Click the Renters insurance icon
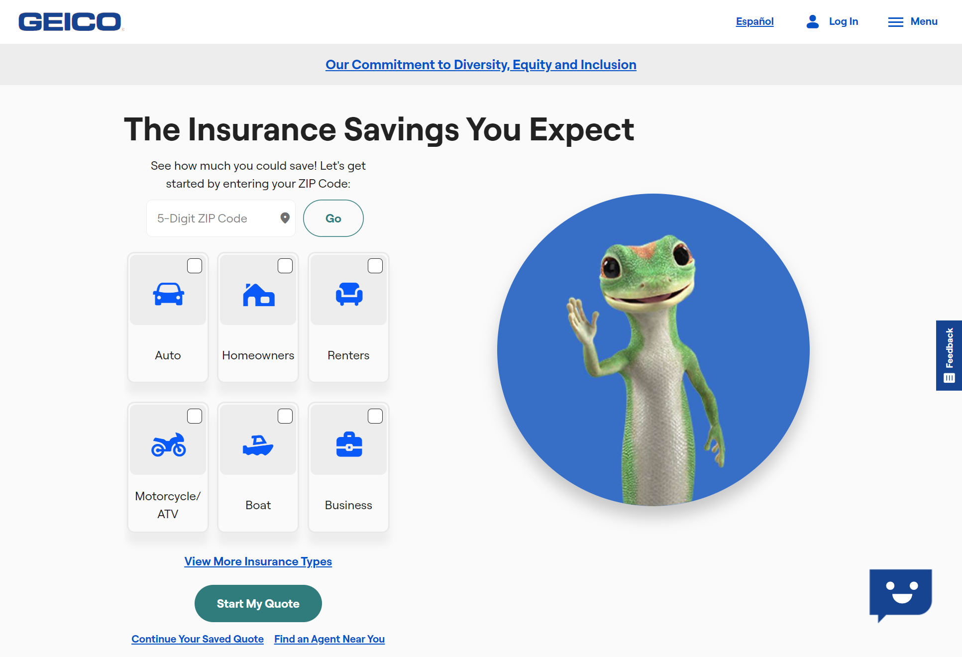Screen dimensions: 962x657 coord(349,295)
